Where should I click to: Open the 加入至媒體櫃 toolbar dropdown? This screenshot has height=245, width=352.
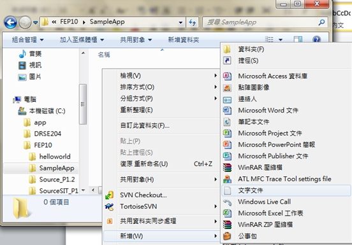(x=82, y=40)
